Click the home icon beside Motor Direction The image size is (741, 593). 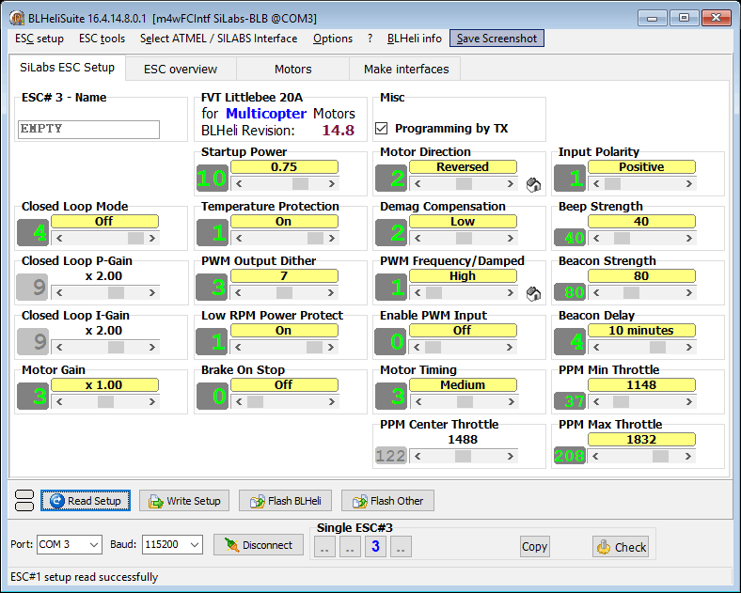click(532, 184)
